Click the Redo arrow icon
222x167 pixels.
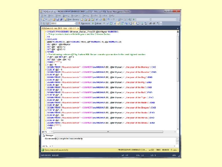point(114,19)
